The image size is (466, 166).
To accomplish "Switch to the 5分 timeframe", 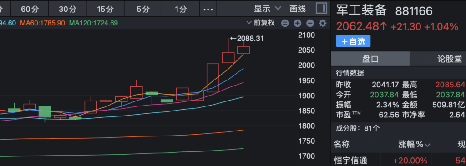I will coord(143,9).
